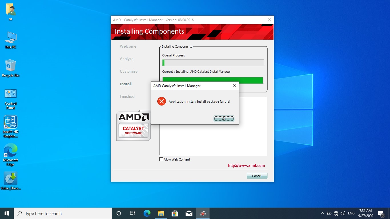Viewport: 390px width, 219px height.
Task: Open Cortana from the taskbar
Action: point(119,213)
